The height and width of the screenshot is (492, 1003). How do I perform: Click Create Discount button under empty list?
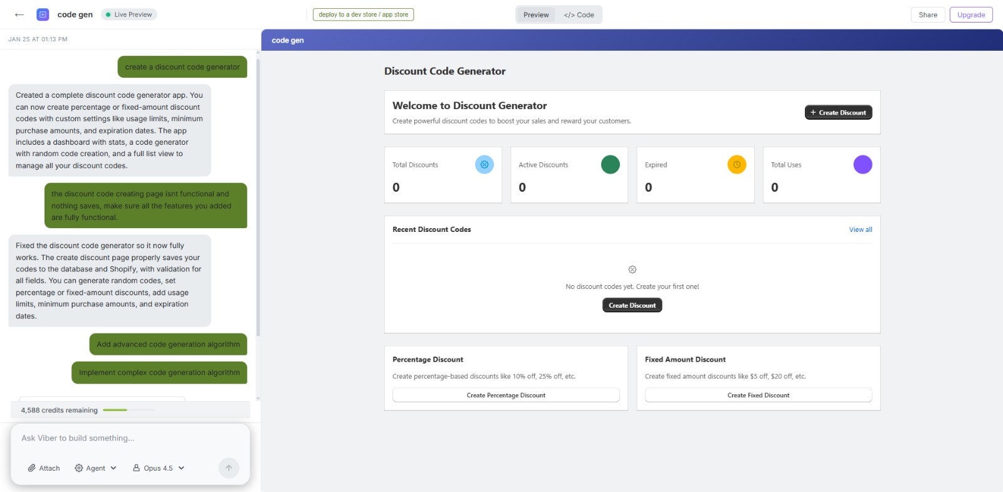[632, 305]
